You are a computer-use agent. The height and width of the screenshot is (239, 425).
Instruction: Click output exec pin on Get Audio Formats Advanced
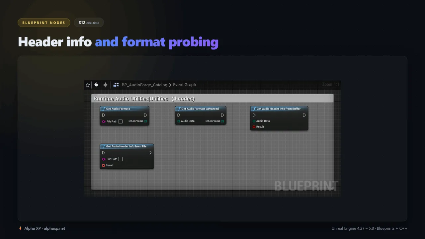(222, 115)
